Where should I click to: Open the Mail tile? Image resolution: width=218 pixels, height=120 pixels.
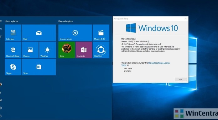39,33
